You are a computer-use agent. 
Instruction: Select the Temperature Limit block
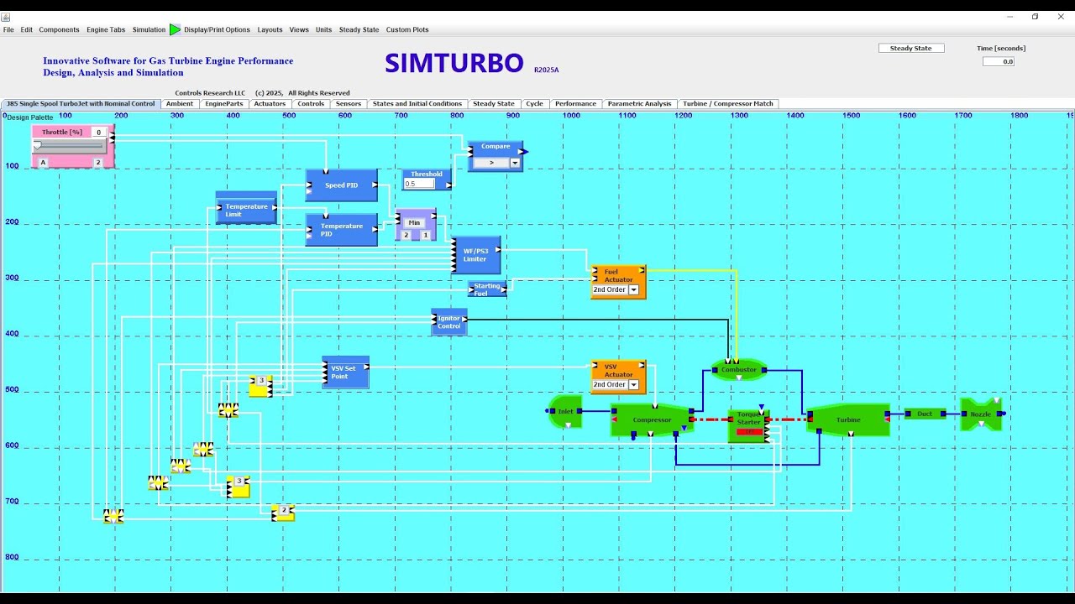coord(246,207)
